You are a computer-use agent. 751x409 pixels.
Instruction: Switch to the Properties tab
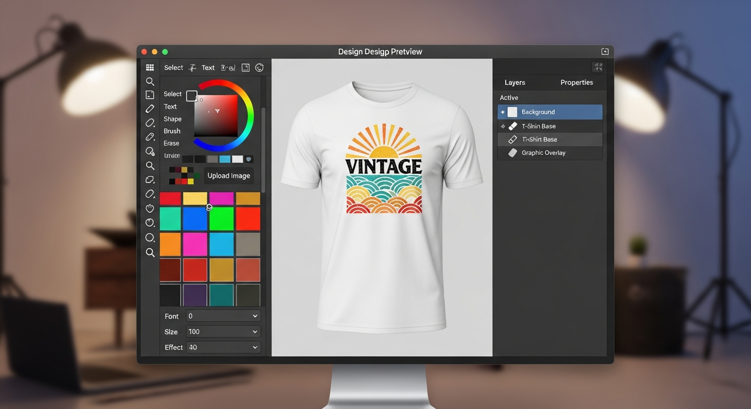click(x=577, y=82)
